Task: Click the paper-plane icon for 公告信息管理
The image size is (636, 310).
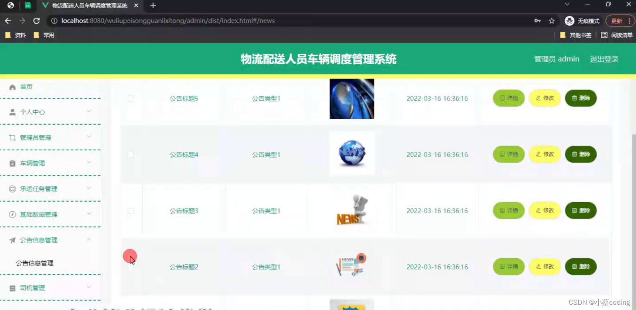Action: click(x=12, y=240)
